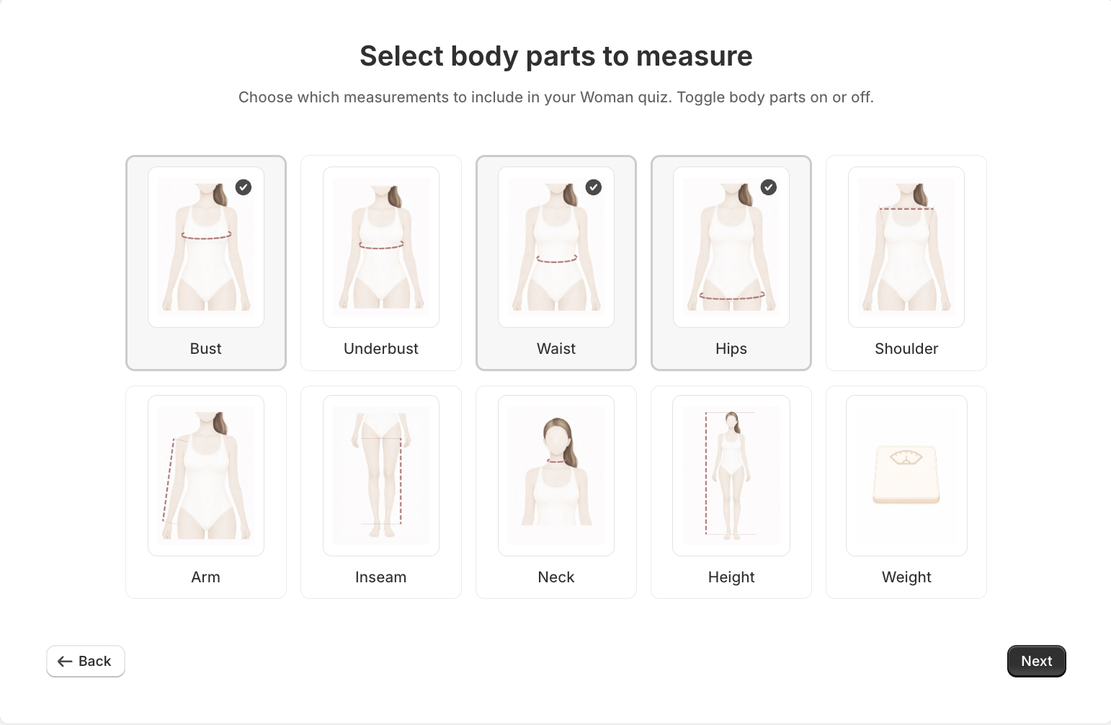Select the weighing scale icon for Weight
The height and width of the screenshot is (725, 1111).
pos(906,476)
